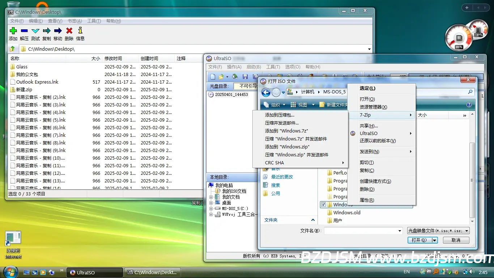Click the red Delete icon in 7-Zip

[x=69, y=31]
